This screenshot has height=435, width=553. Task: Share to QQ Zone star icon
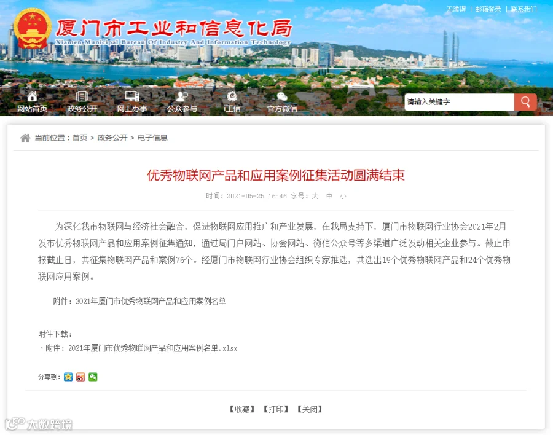coord(68,377)
